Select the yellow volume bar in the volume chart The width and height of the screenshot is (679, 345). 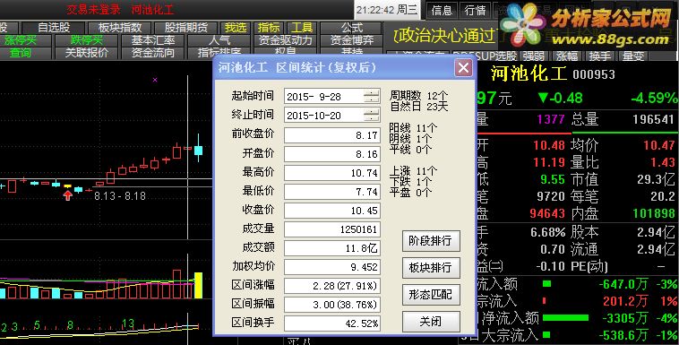(x=198, y=285)
